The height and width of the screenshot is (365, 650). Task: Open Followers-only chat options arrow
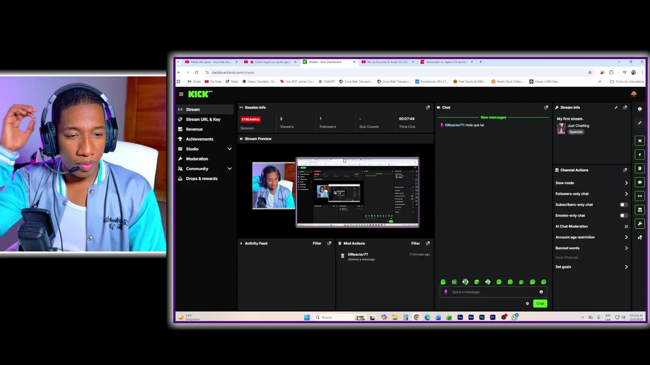point(626,194)
